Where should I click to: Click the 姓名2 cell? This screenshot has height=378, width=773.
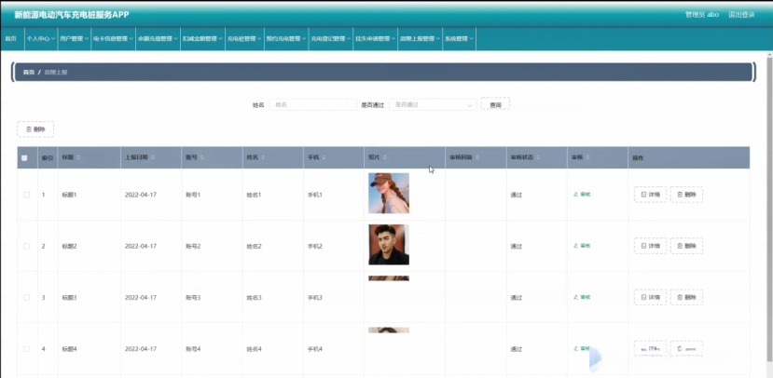254,246
